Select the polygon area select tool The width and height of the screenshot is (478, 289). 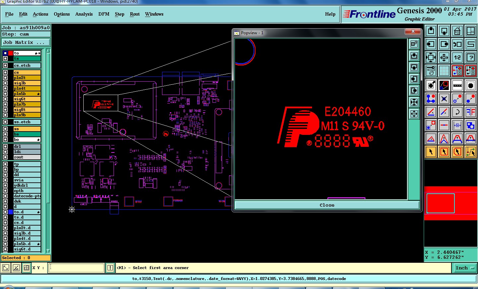[457, 152]
